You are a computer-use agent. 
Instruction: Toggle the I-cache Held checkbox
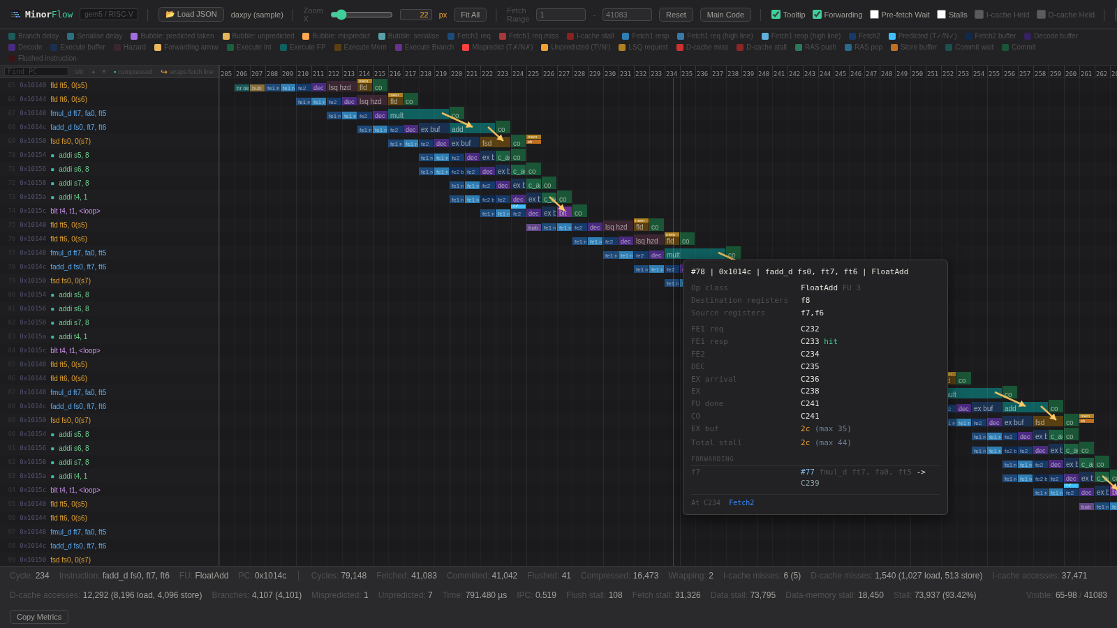(x=979, y=15)
